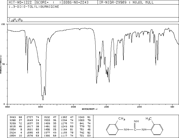Click the left benzene ring of the structure

(112, 130)
